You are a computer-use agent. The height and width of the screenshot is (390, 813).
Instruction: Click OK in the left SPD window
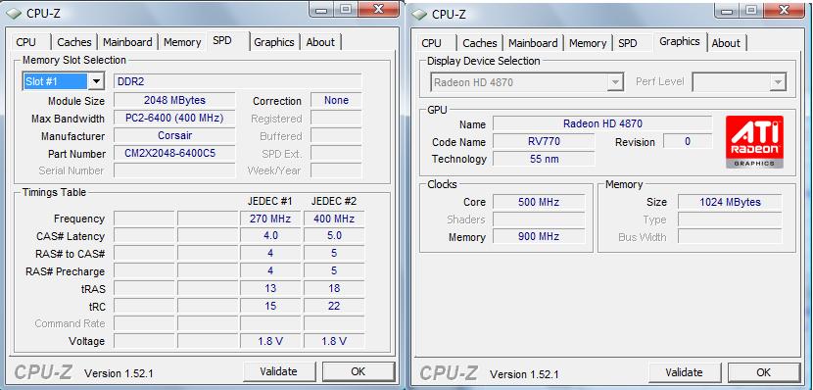[358, 371]
